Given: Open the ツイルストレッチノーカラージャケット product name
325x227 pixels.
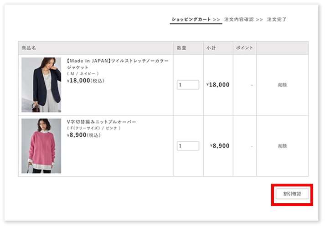Looking at the screenshot, I should (x=117, y=63).
